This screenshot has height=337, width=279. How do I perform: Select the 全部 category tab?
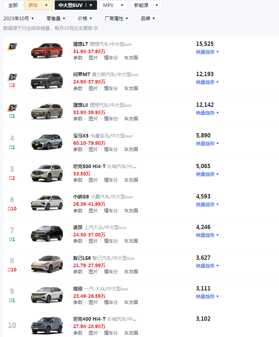tap(13, 5)
